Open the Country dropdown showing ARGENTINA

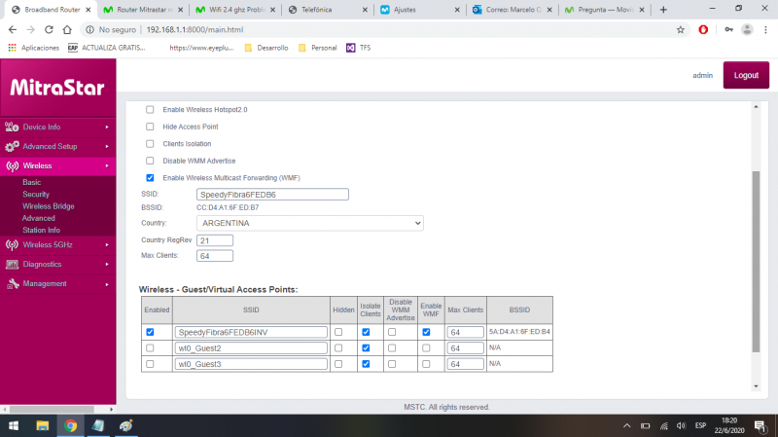[310, 223]
